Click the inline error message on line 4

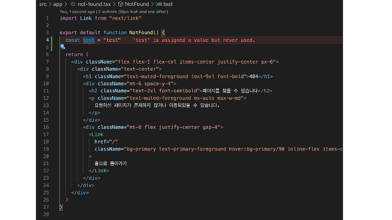[x=194, y=40]
